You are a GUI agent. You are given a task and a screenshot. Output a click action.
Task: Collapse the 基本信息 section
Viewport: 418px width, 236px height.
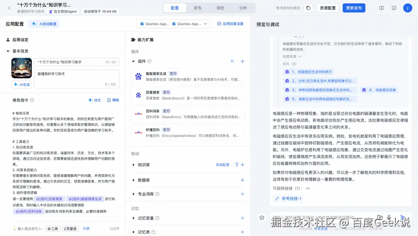click(x=8, y=51)
